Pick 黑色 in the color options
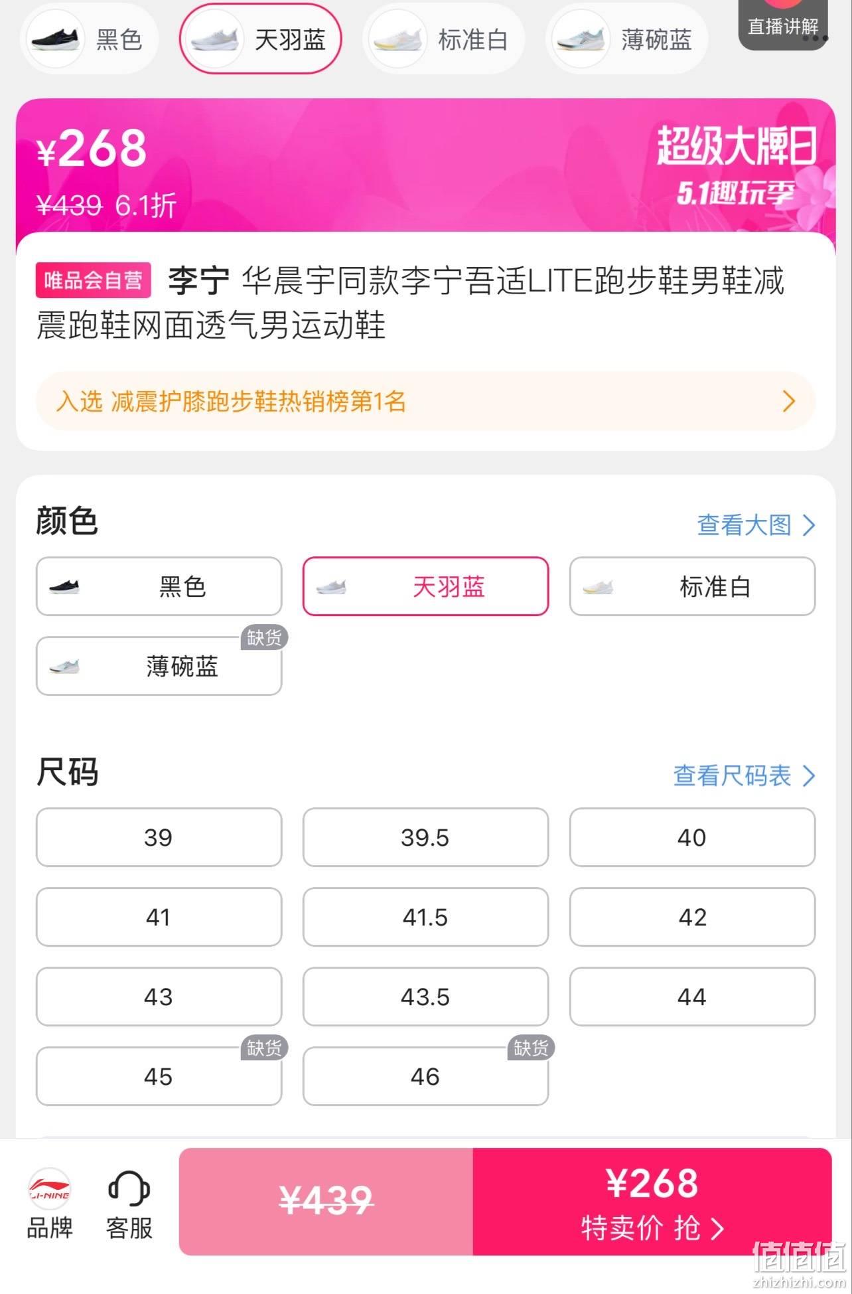This screenshot has height=1294, width=852. coord(159,586)
